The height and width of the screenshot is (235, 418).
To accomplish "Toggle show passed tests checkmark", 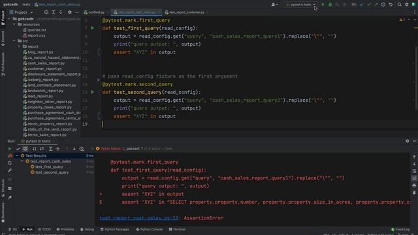I will (18, 149).
